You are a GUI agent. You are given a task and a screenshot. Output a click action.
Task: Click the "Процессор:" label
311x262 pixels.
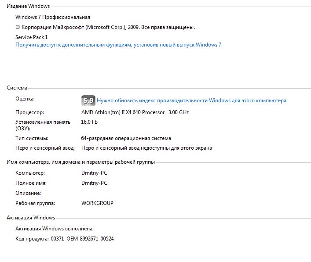point(29,112)
